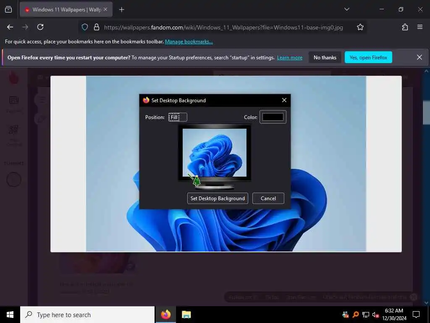Click Firefox icon in taskbar

click(165, 315)
